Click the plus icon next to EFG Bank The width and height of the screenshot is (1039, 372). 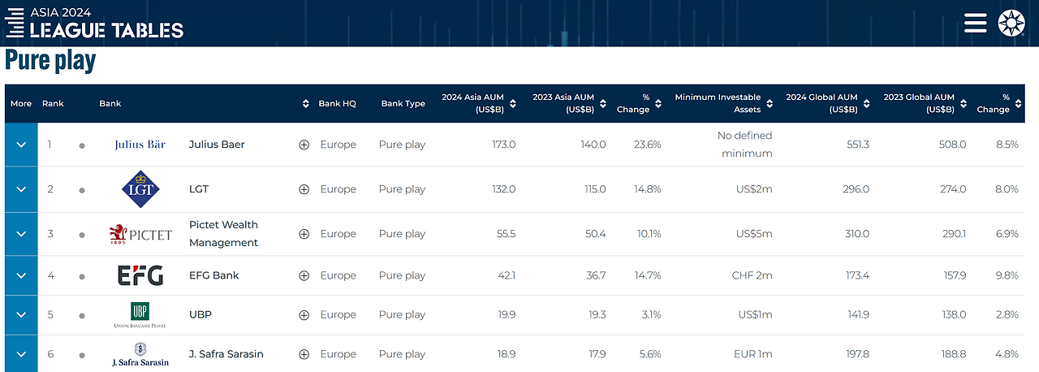pyautogui.click(x=304, y=275)
